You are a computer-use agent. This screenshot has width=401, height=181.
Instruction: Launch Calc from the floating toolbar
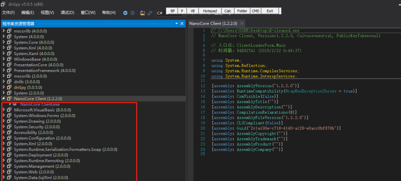click(x=228, y=11)
